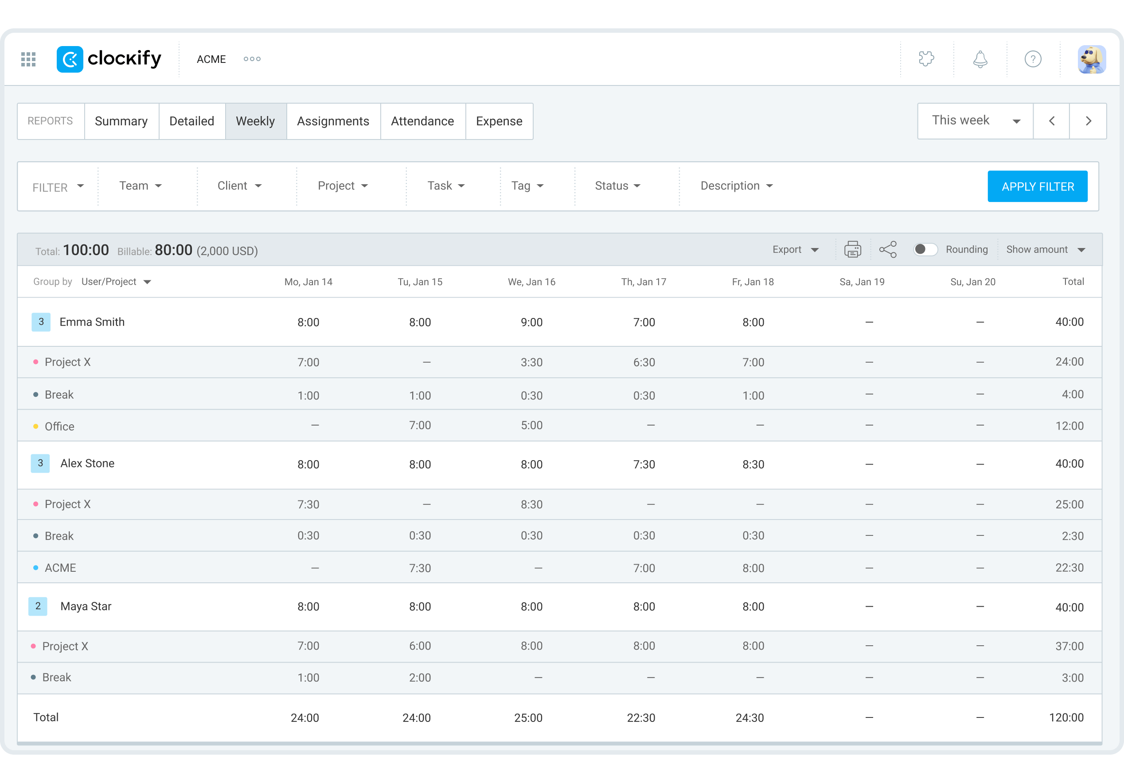The image size is (1124, 783).
Task: Go to previous week arrow
Action: pyautogui.click(x=1052, y=121)
